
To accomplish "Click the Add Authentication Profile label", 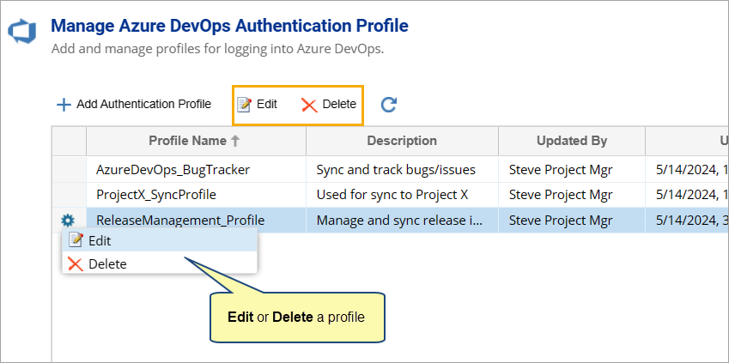I will click(143, 105).
